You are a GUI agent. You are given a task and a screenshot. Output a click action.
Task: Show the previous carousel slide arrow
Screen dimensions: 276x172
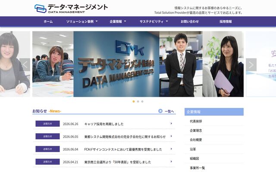pyautogui.click(x=25, y=64)
